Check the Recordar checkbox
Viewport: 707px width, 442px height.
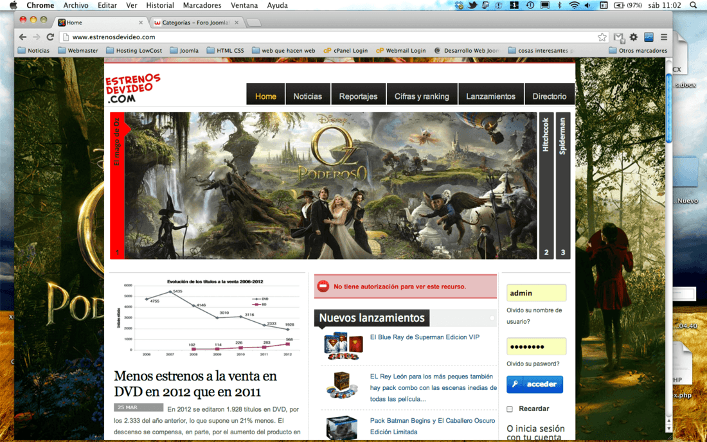[510, 409]
